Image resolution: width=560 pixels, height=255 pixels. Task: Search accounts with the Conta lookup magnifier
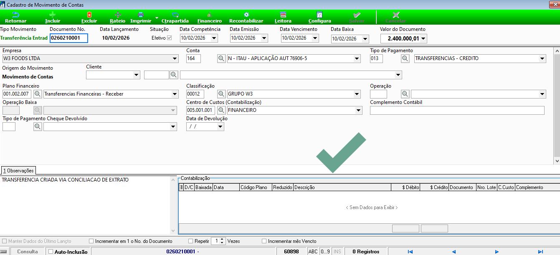point(221,59)
